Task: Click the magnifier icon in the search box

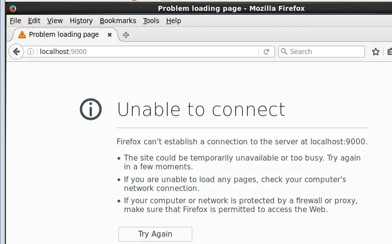Action: (284, 52)
